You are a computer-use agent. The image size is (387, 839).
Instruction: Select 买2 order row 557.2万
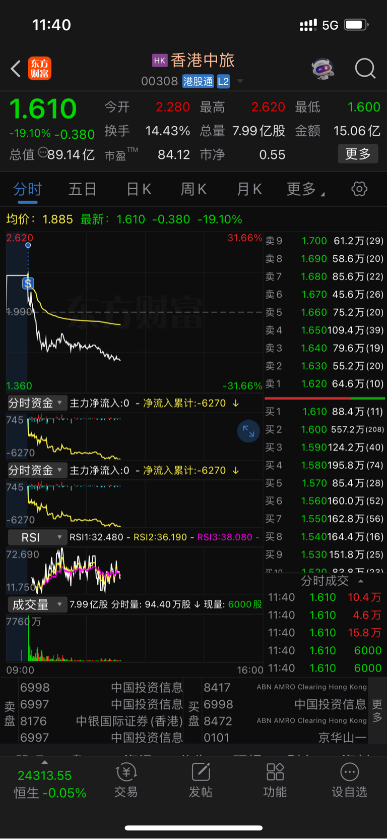325,429
